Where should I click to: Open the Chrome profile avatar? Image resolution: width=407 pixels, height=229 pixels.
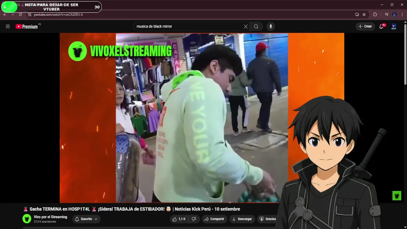click(394, 14)
